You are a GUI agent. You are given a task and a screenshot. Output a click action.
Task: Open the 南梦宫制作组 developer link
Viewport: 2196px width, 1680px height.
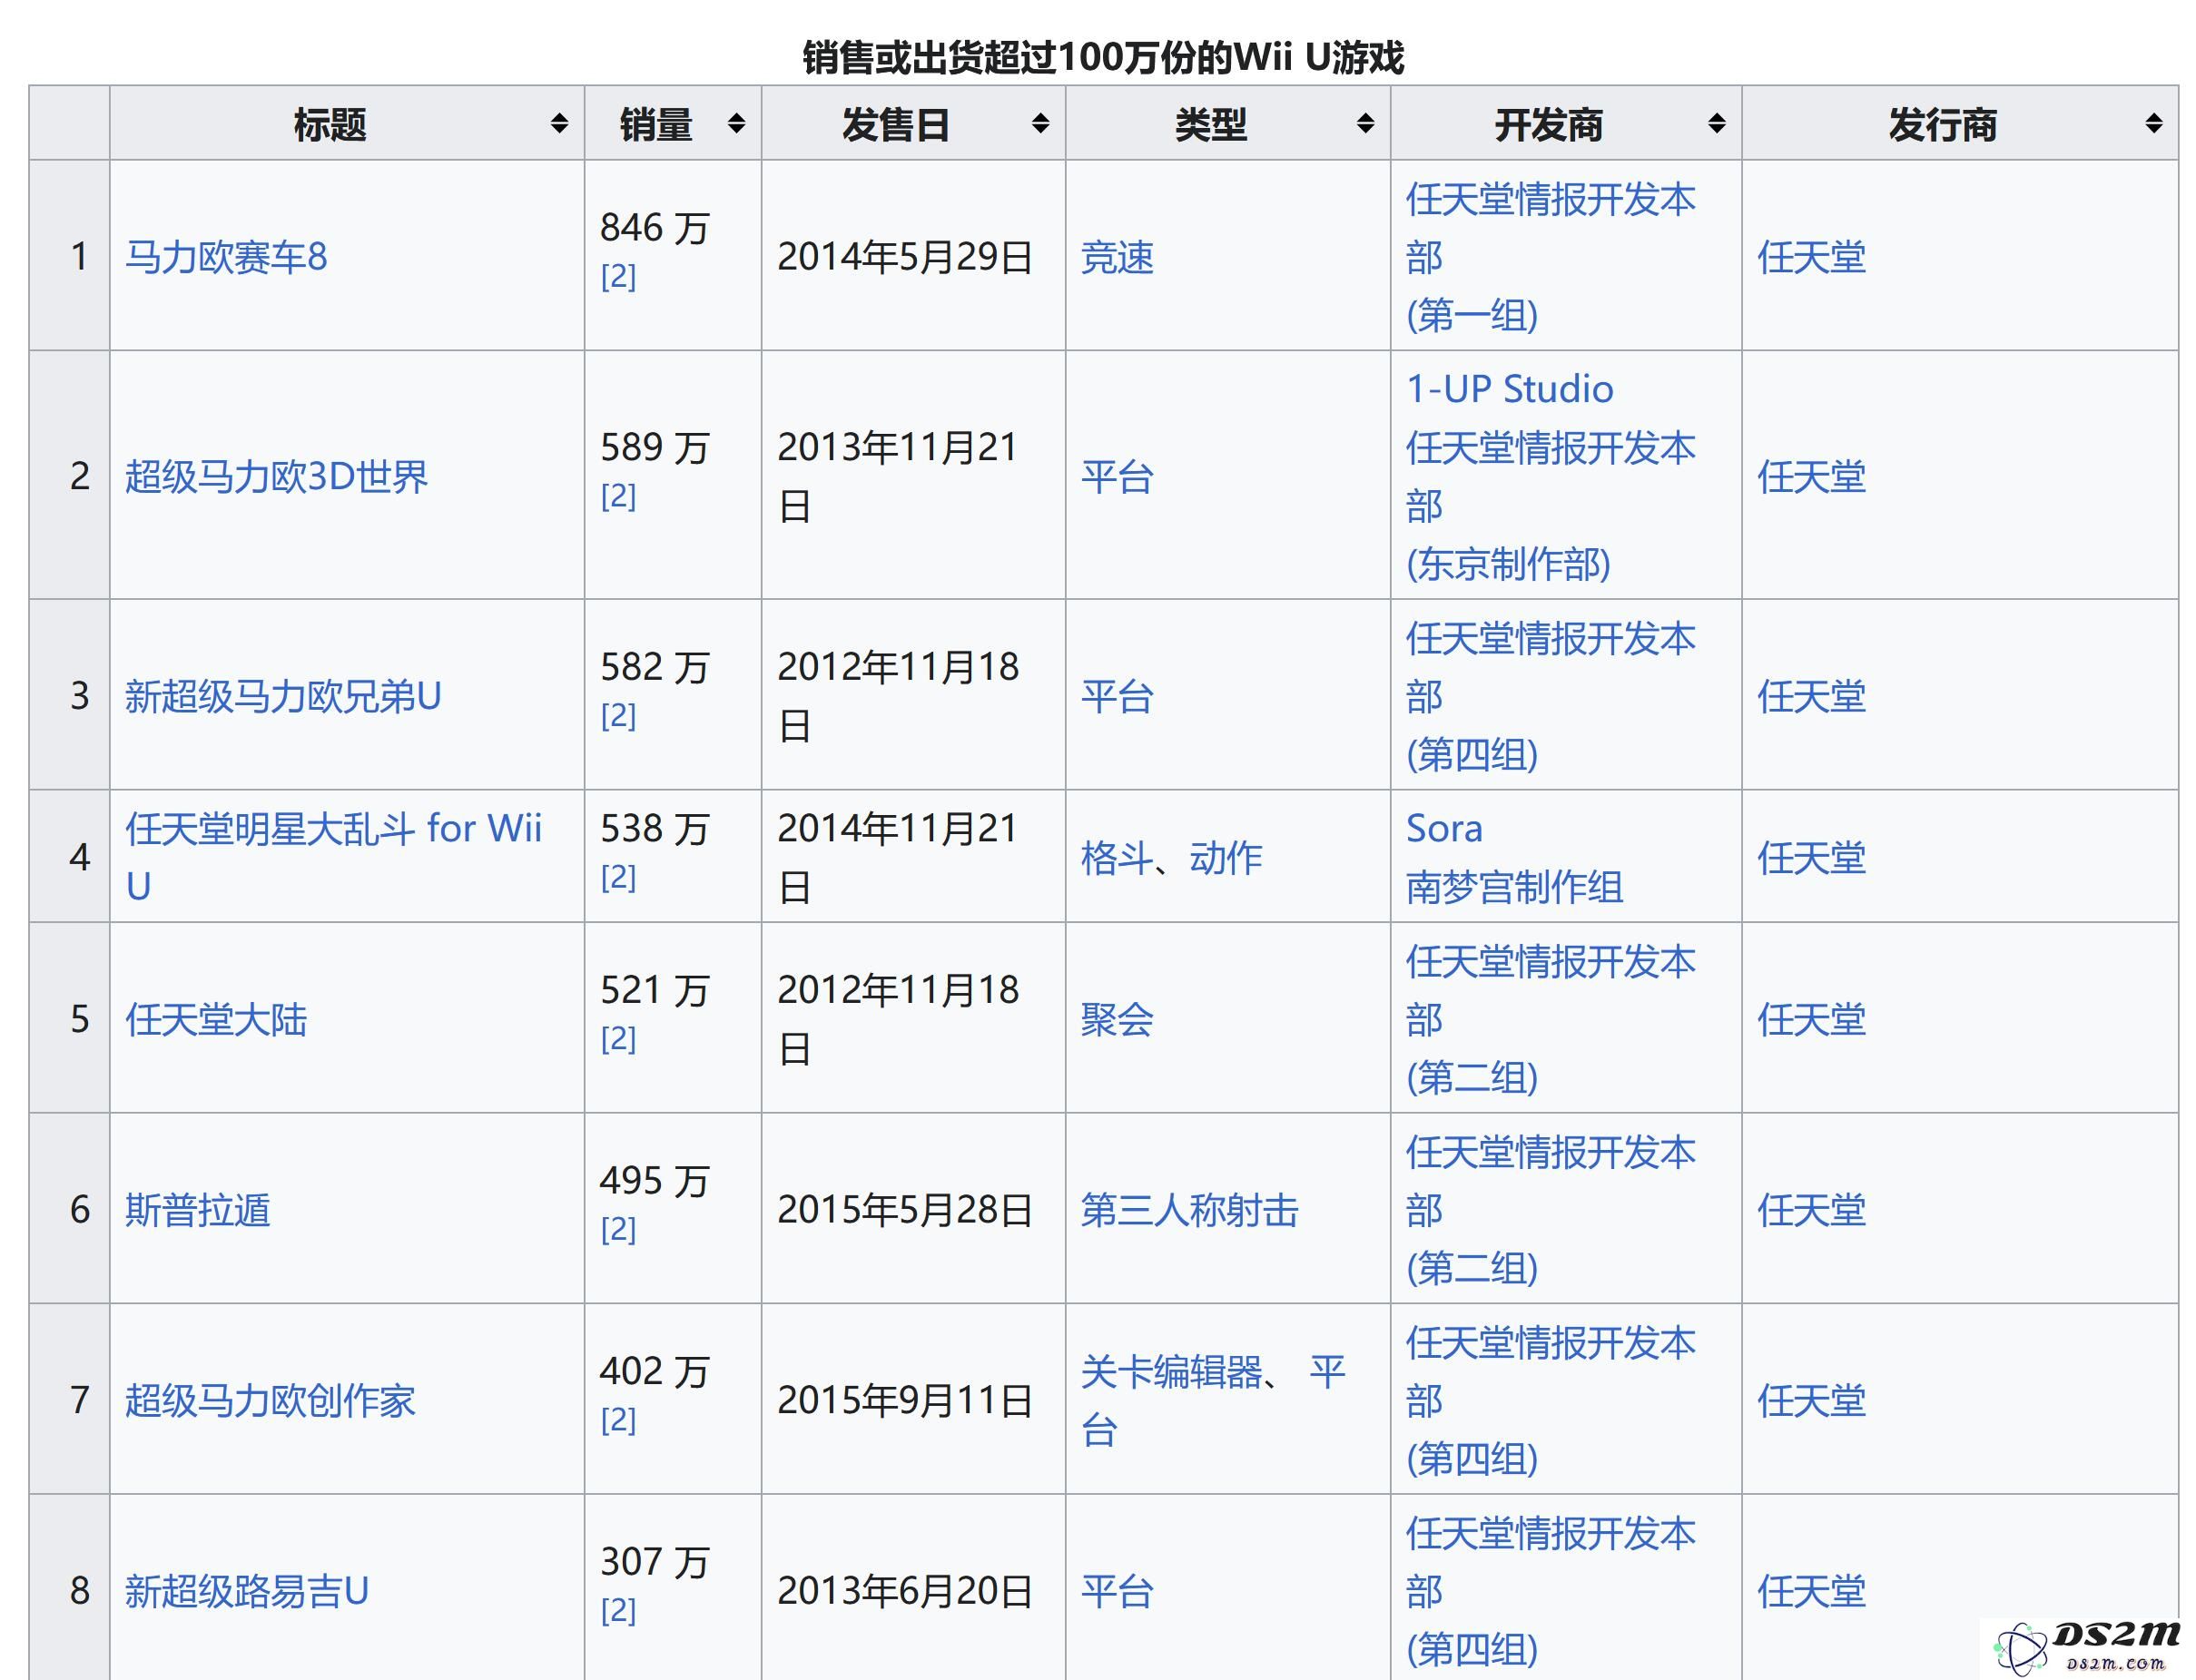coord(1515,887)
